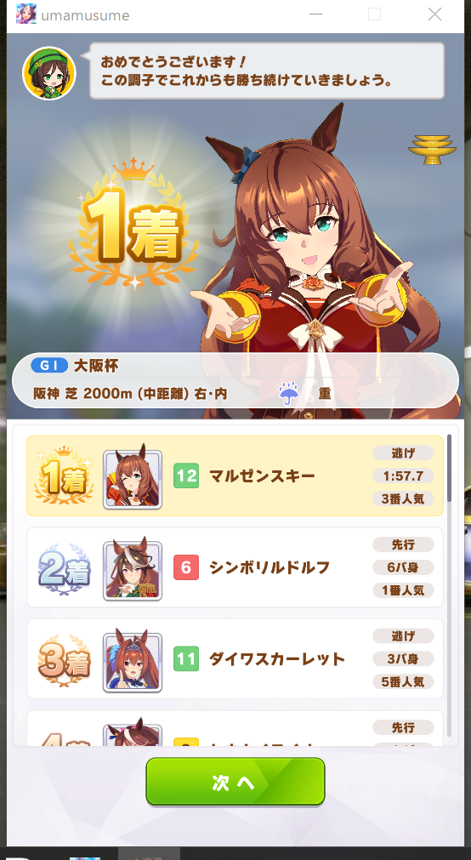Click the green number 12 gate badge
The image size is (471, 860).
pyautogui.click(x=186, y=476)
